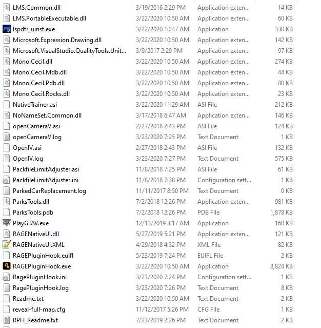This screenshot has width=321, height=328.
Task: Select date 3/9/2017 2:29 PM
Action: [x=159, y=51]
